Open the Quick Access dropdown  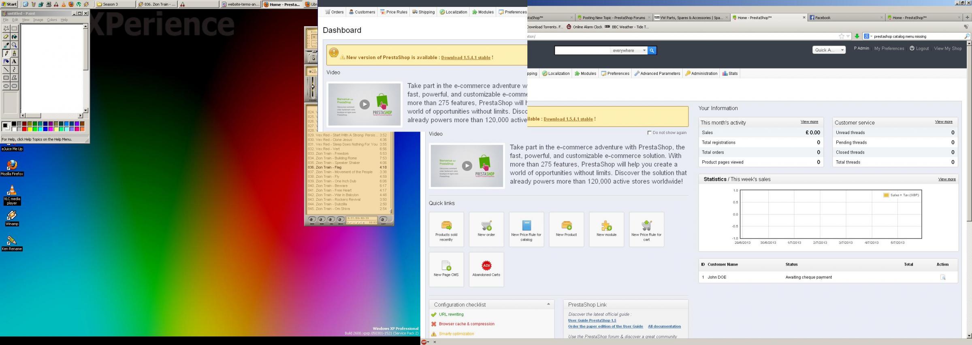pyautogui.click(x=829, y=50)
